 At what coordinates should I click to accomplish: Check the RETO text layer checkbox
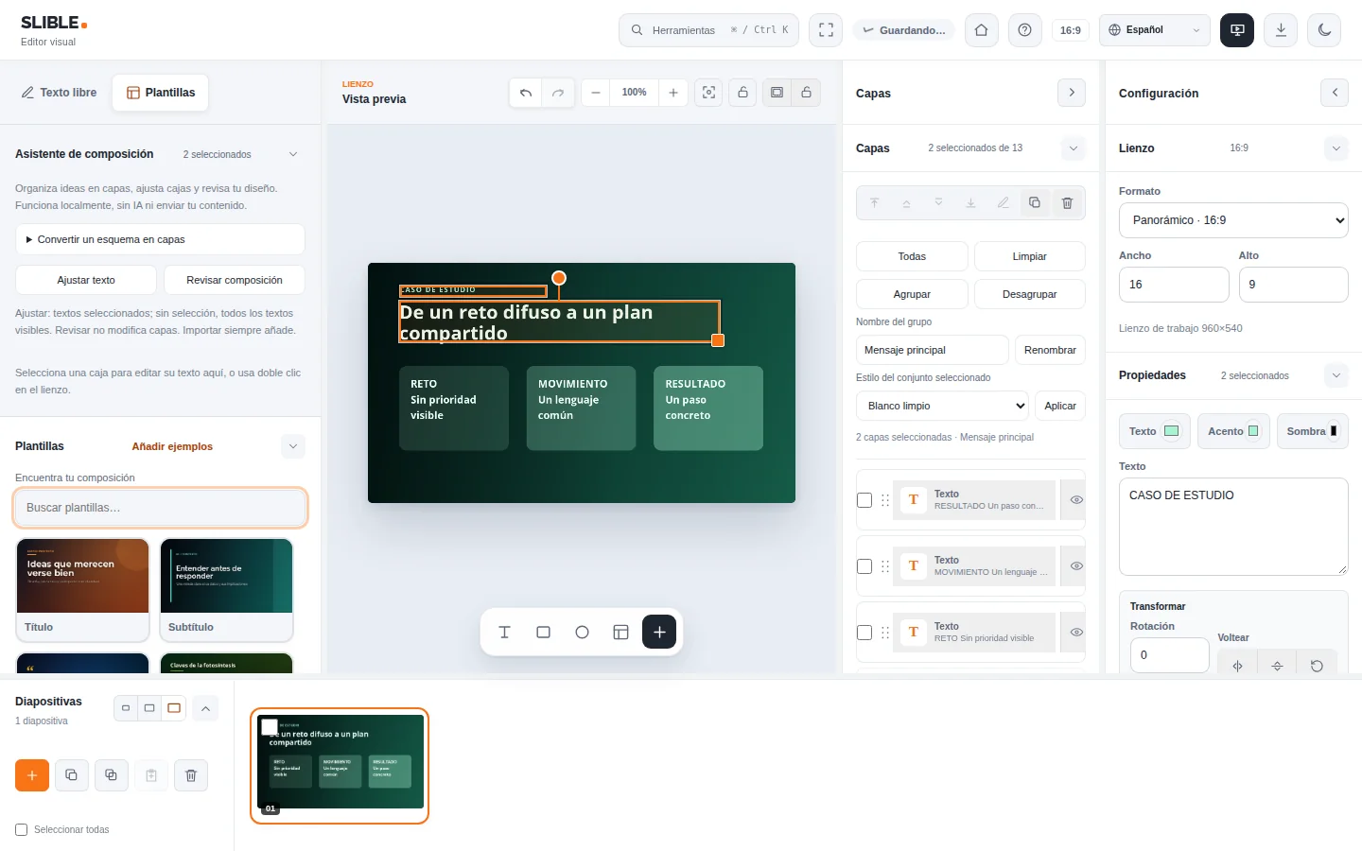pos(864,633)
